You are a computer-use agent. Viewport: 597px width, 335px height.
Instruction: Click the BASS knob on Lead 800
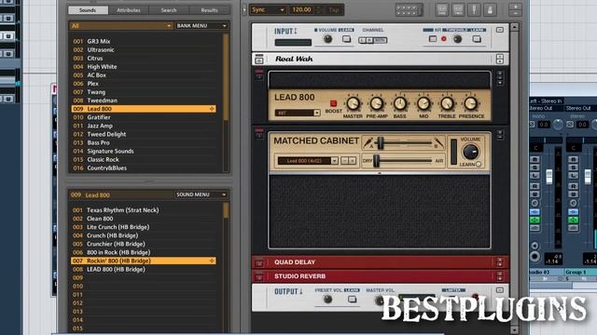pyautogui.click(x=400, y=103)
